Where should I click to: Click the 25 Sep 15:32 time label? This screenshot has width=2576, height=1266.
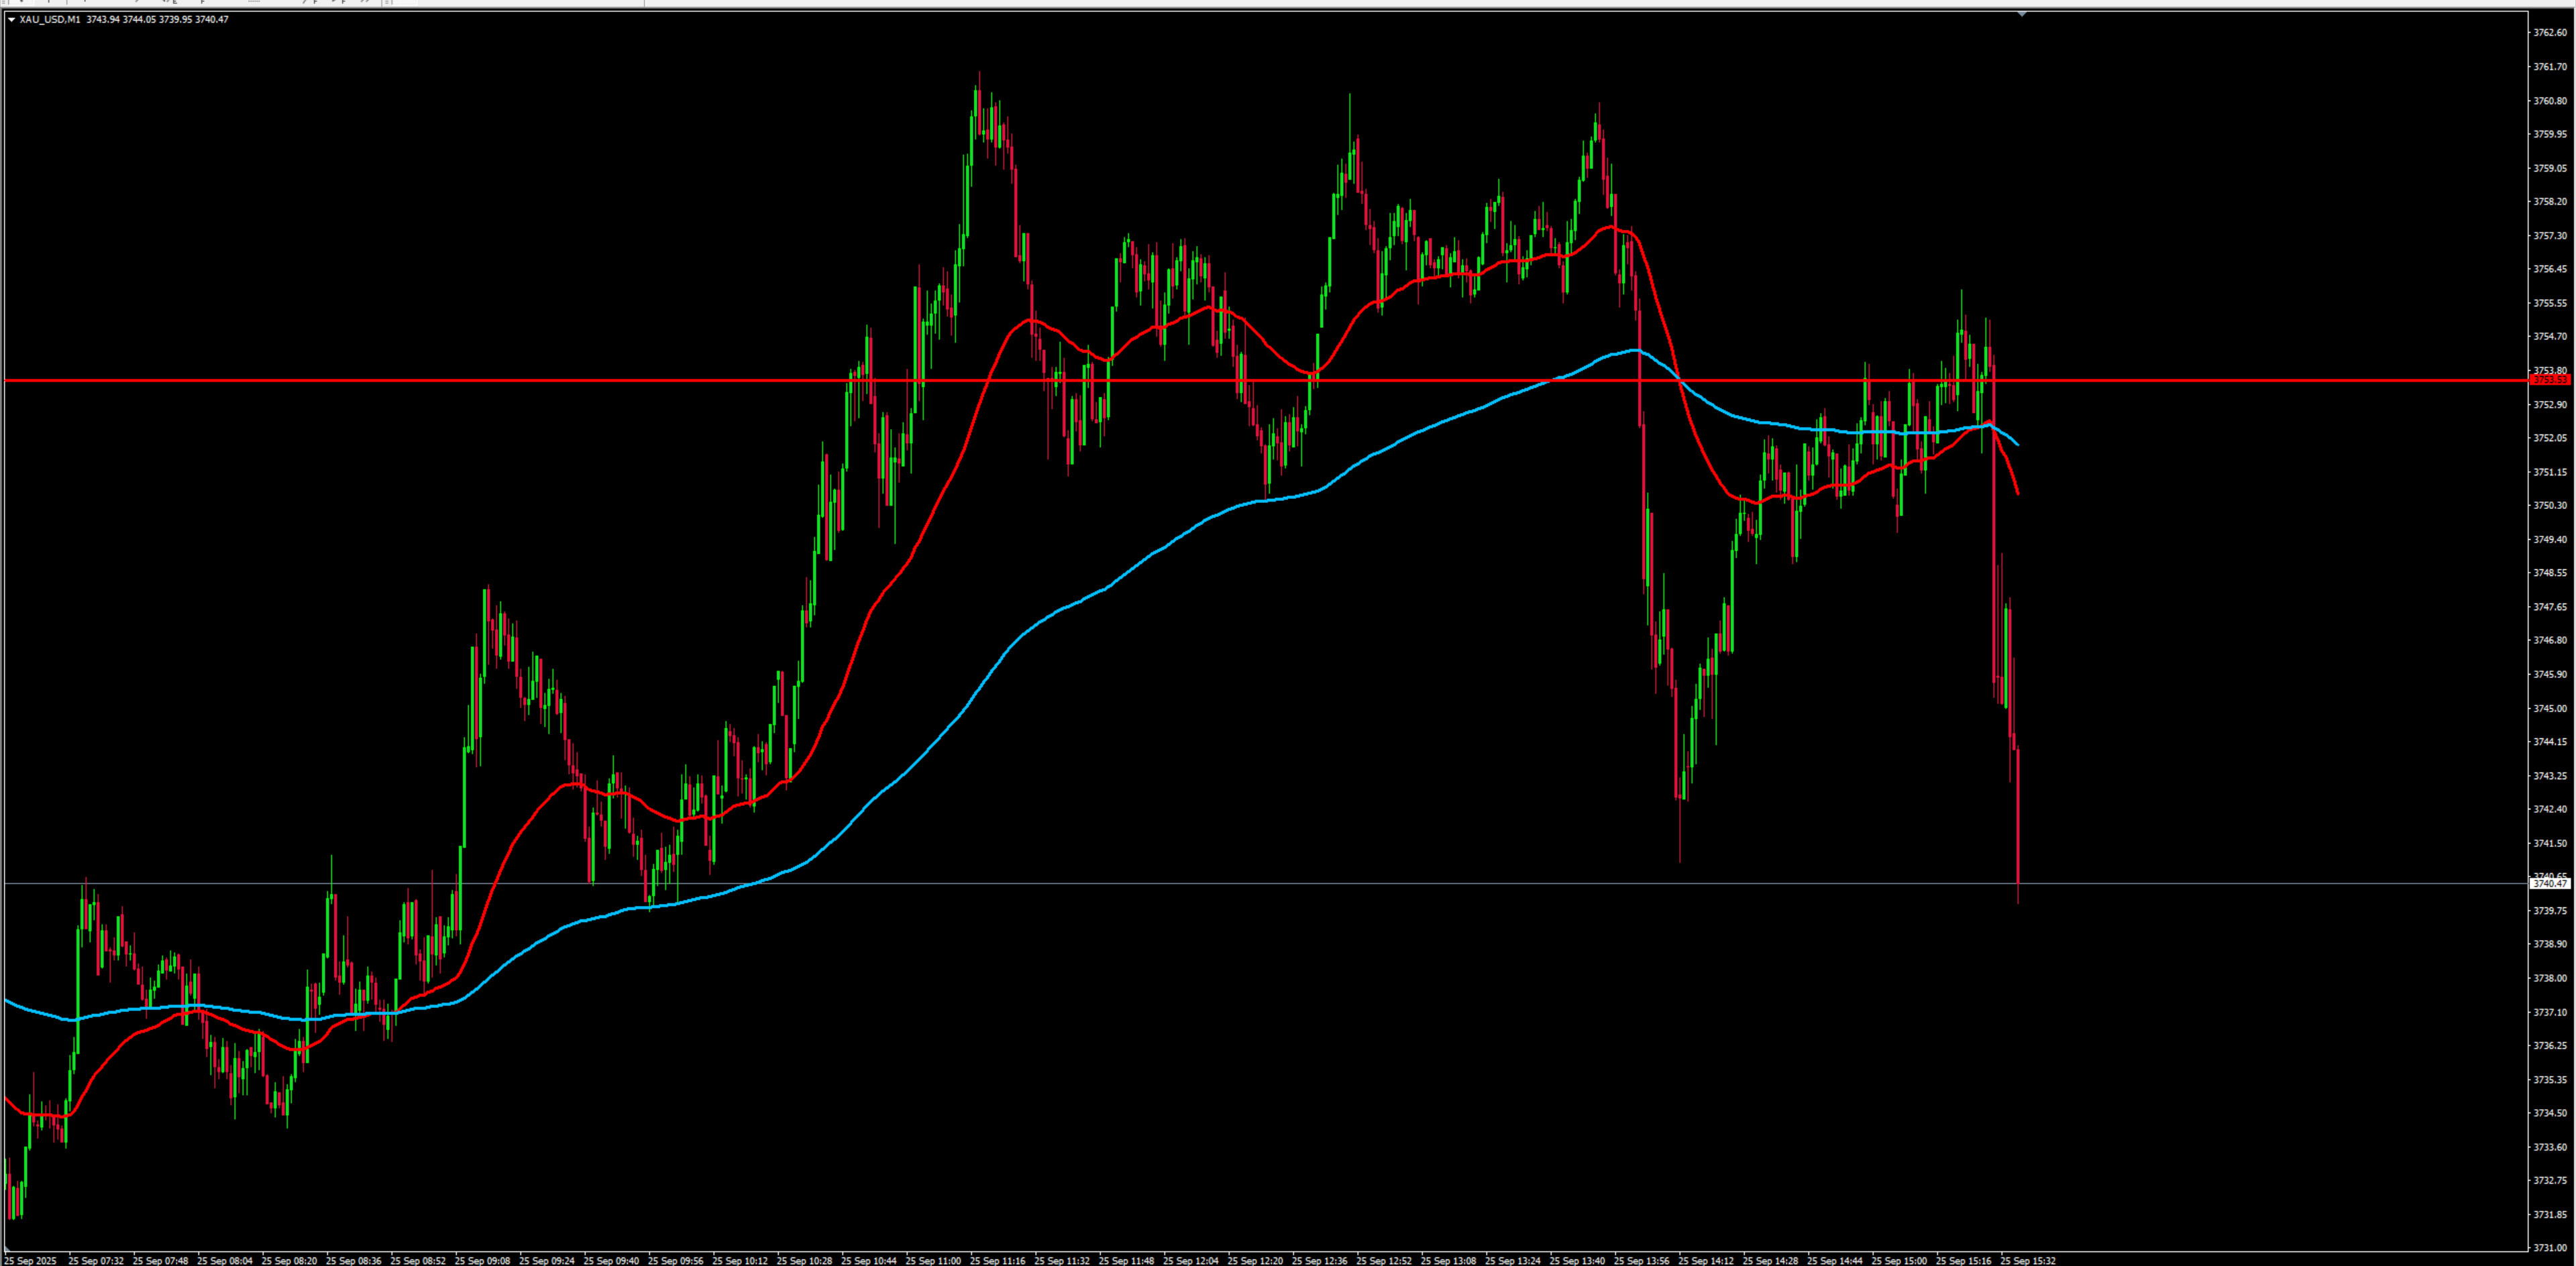[x=2027, y=1260]
